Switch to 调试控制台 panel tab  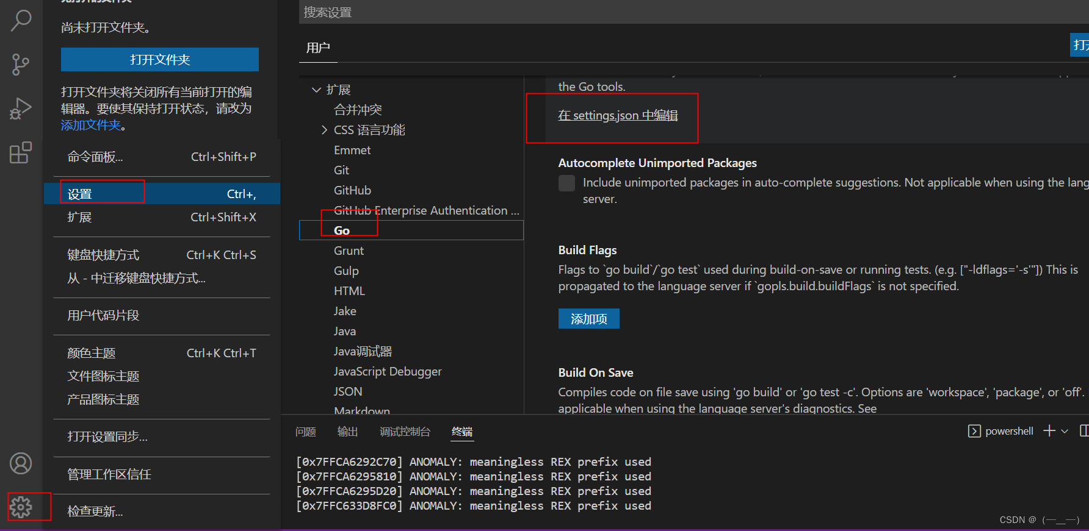point(405,432)
